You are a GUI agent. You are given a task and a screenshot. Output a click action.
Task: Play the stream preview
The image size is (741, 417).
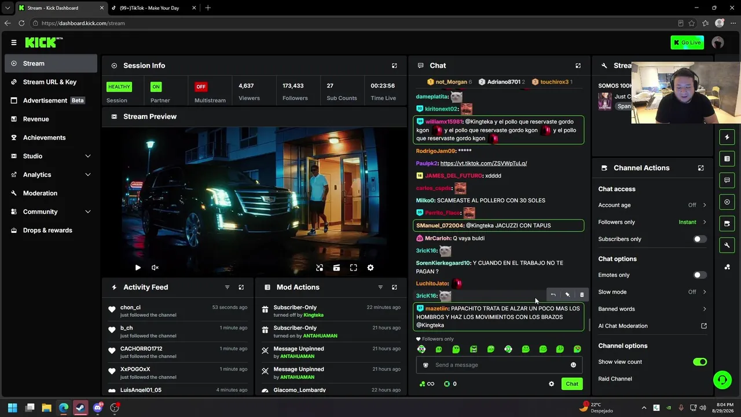[138, 268]
